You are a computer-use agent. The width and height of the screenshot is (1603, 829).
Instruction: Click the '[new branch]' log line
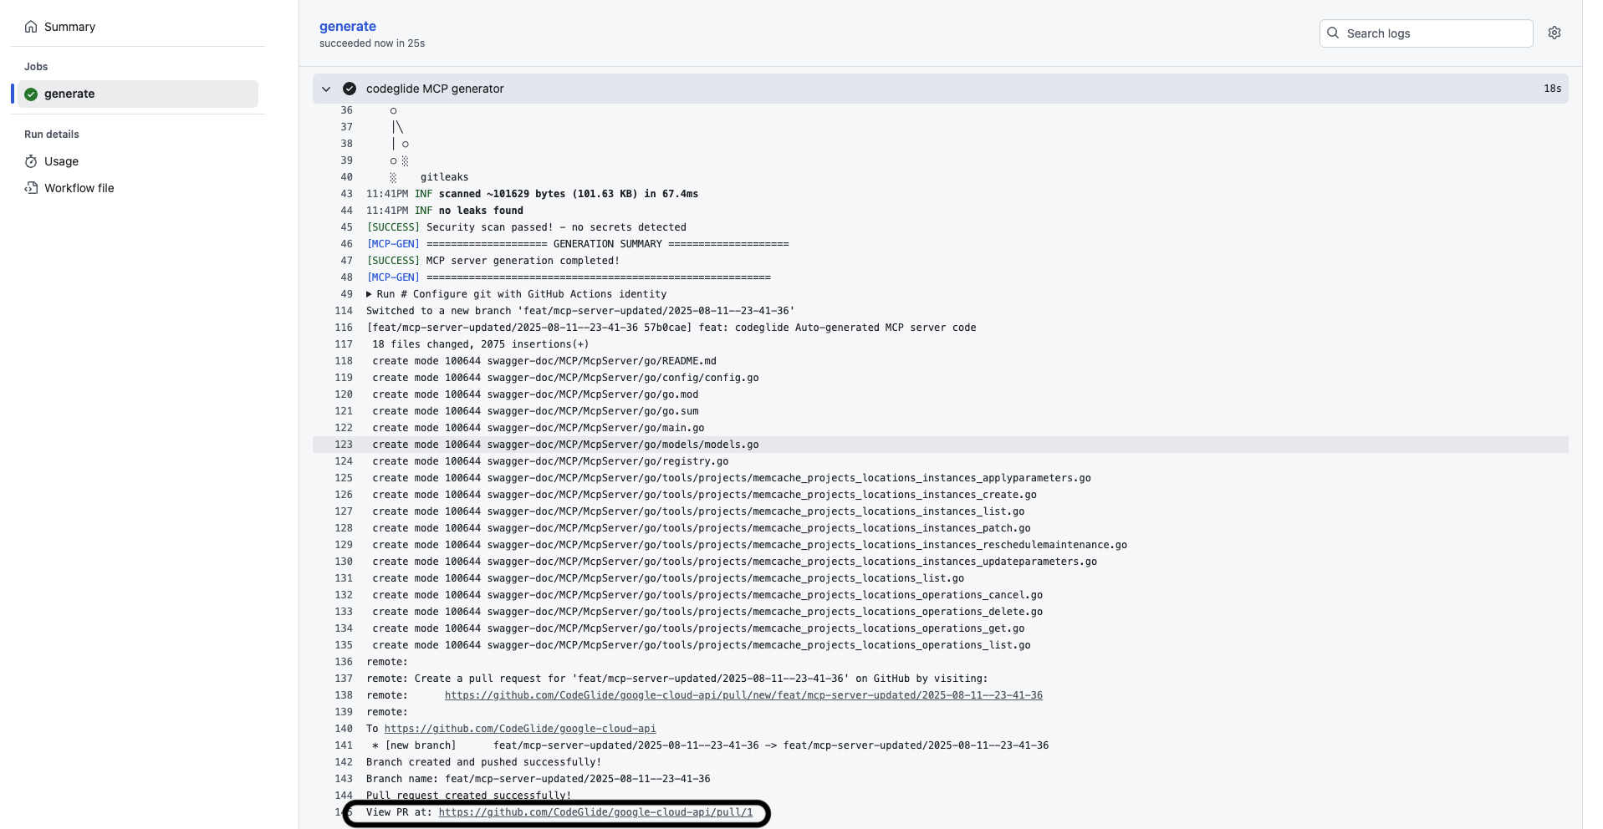(x=710, y=745)
